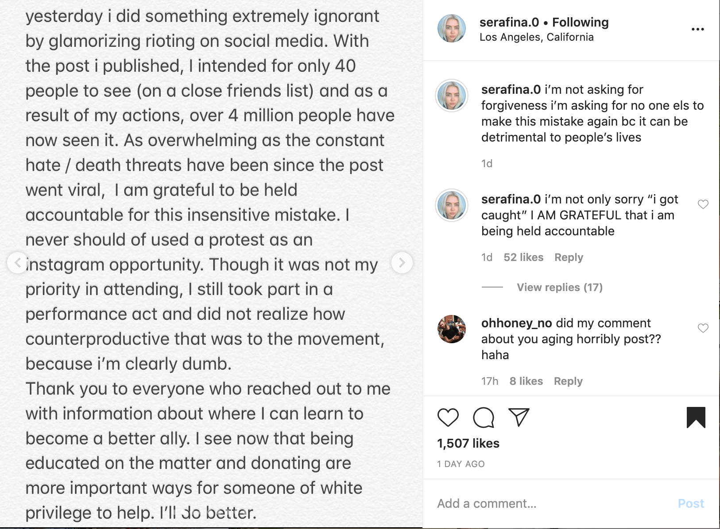Share post via paper plane icon
Image resolution: width=720 pixels, height=529 pixels.
[519, 417]
